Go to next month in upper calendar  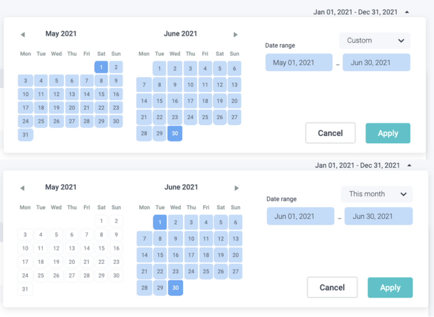236,34
